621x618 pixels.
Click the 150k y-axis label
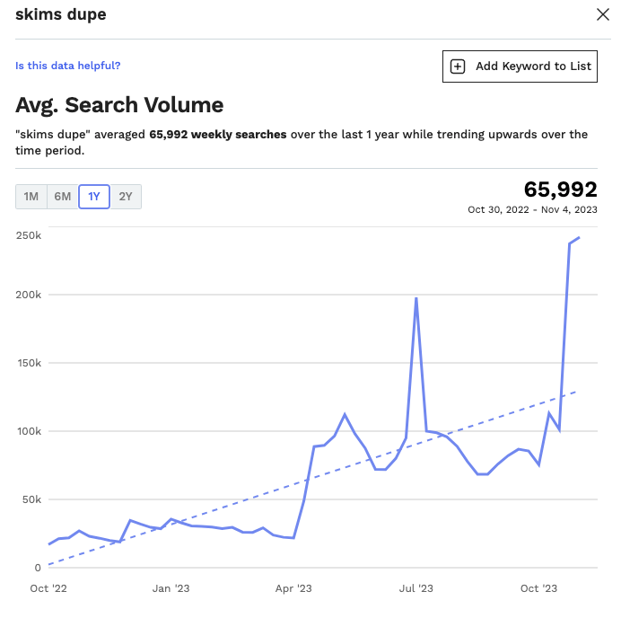[x=29, y=363]
